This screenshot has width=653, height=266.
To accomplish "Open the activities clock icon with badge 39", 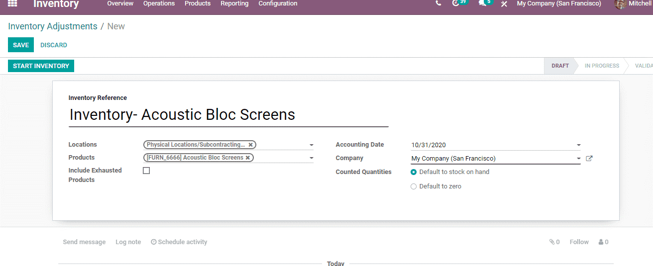I will click(x=455, y=3).
